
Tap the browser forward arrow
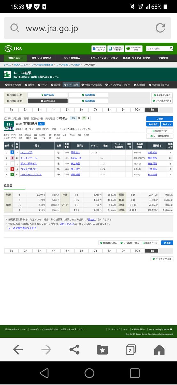(46, 349)
